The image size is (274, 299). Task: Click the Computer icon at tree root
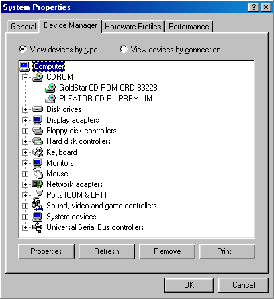(x=25, y=66)
